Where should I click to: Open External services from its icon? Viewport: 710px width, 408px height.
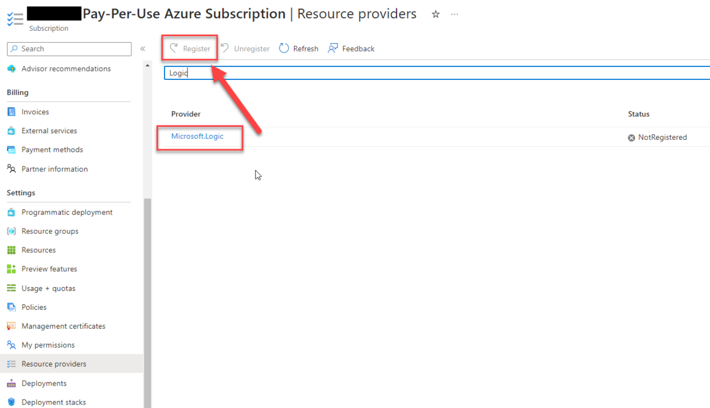tap(12, 130)
